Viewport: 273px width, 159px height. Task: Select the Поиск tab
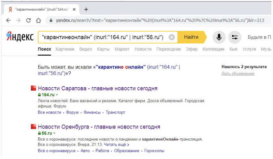44,49
